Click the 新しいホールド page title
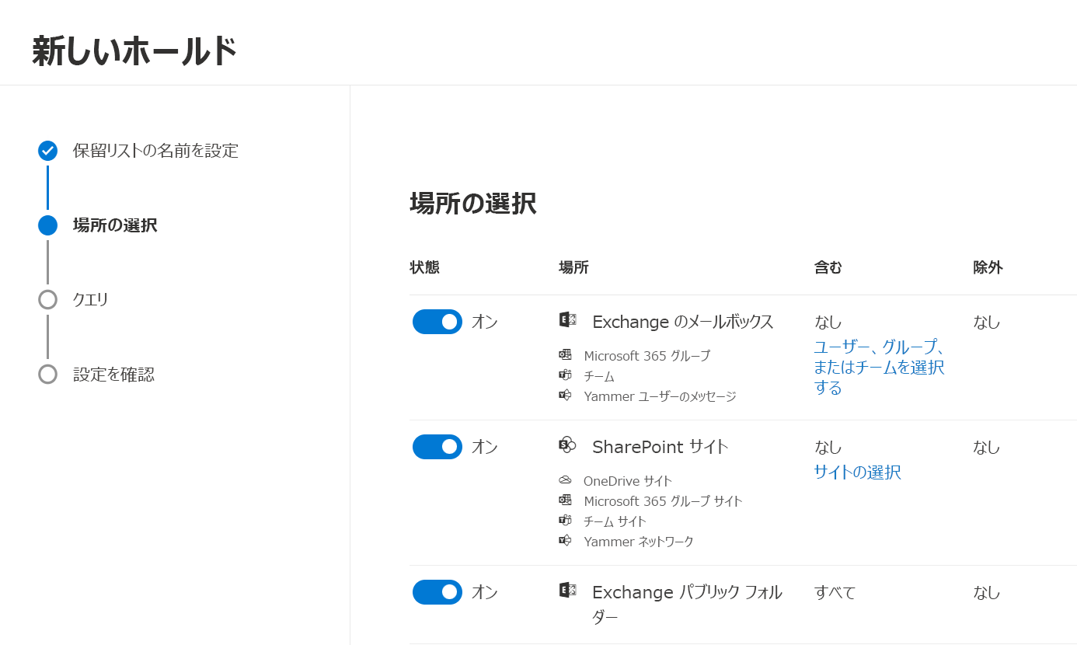Viewport: 1077px width, 645px height. (x=134, y=51)
